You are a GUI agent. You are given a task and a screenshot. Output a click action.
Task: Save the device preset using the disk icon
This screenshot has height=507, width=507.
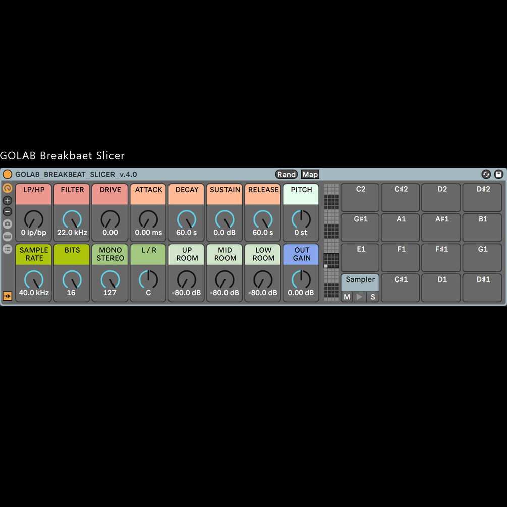tap(498, 174)
